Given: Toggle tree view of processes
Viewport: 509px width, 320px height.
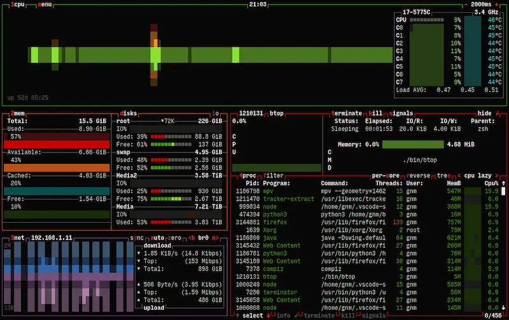Looking at the screenshot, I should (443, 175).
